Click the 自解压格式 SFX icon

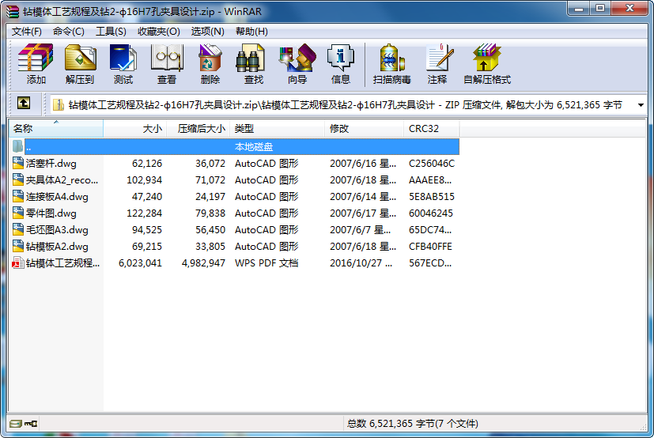tap(487, 64)
